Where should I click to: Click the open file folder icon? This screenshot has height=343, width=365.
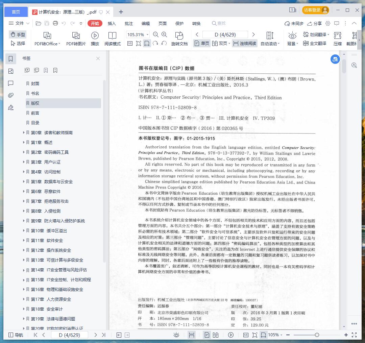click(x=39, y=23)
